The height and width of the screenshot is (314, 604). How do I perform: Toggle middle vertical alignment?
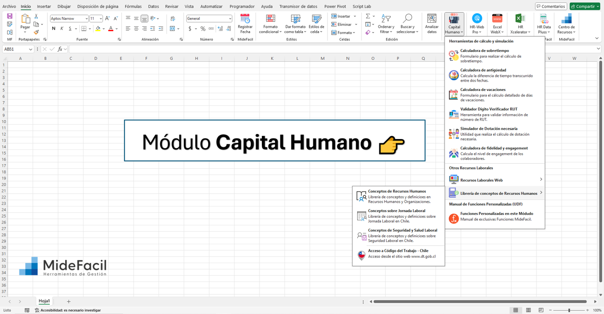coord(136,18)
